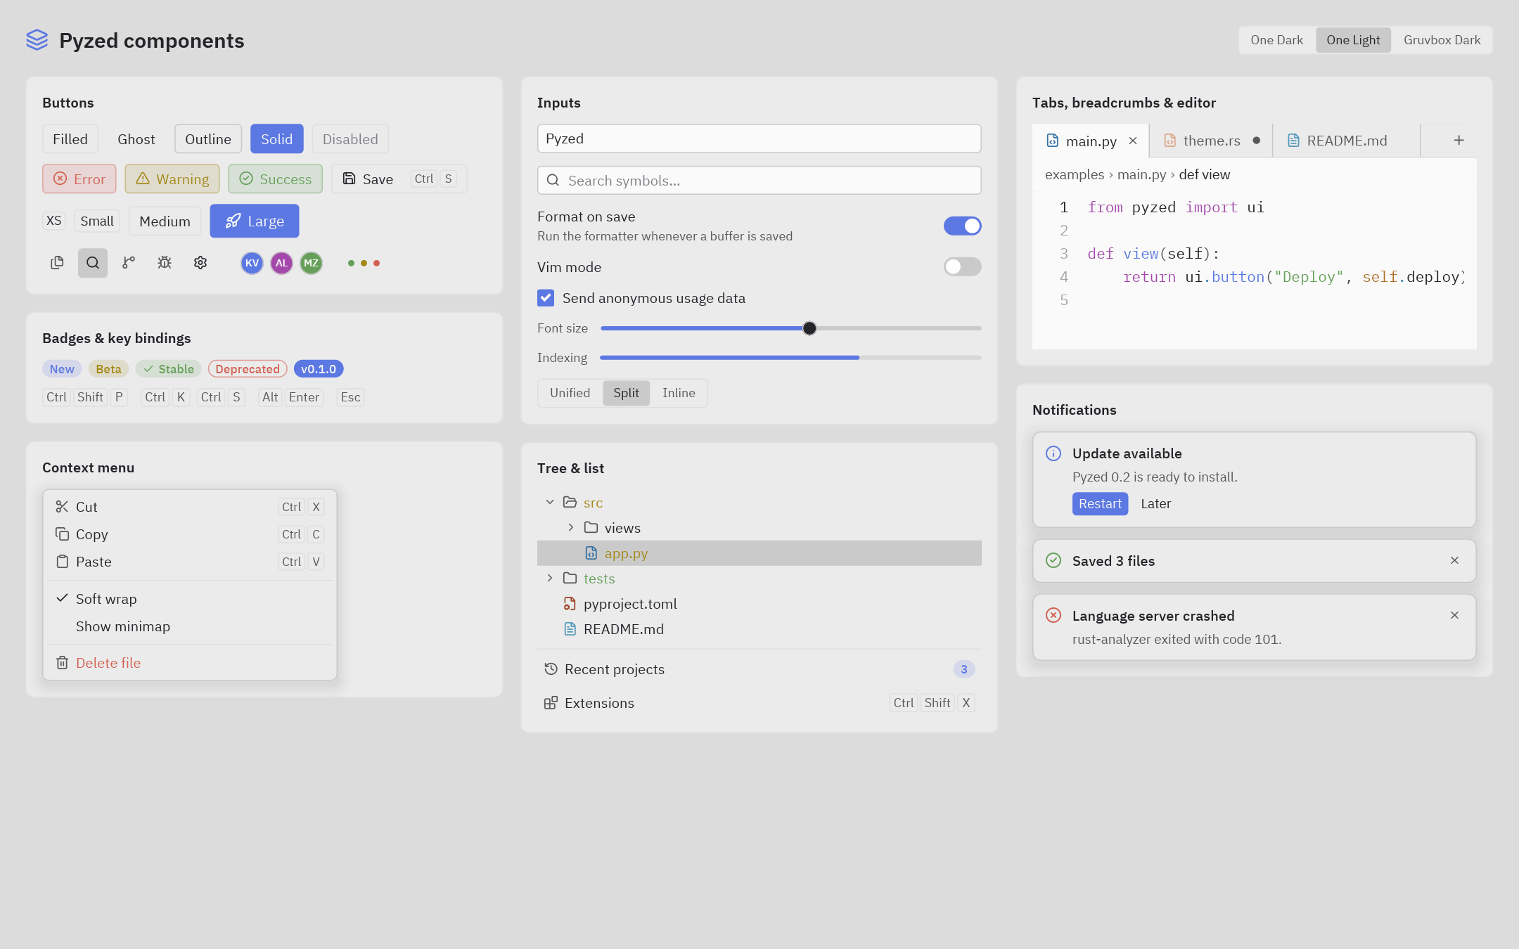This screenshot has height=949, width=1519.
Task: Click the search magnifier icon button
Action: coord(93,263)
